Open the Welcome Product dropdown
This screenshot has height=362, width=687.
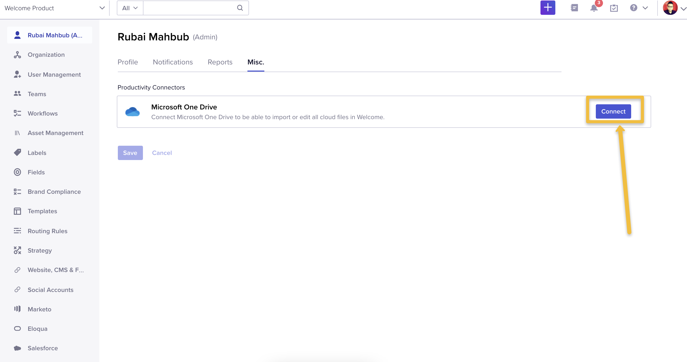click(102, 8)
